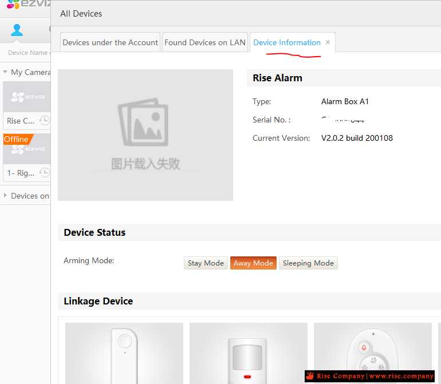Click the 1- Rig... device name label
This screenshot has width=441, height=384.
point(21,173)
